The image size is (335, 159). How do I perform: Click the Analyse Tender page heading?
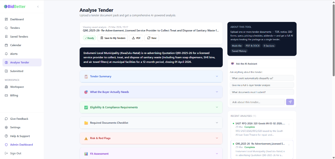coord(97,10)
